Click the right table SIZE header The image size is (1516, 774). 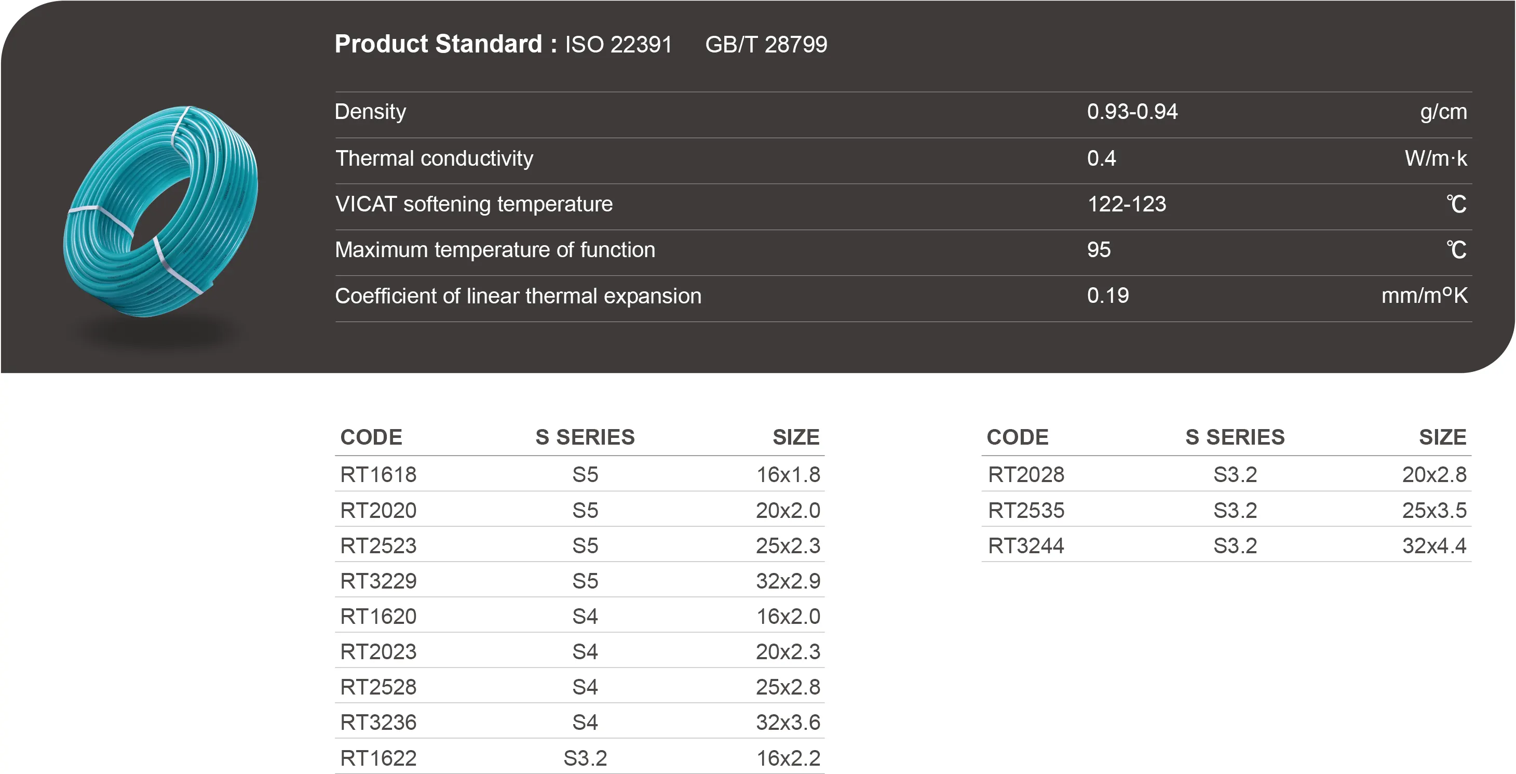coord(1442,437)
